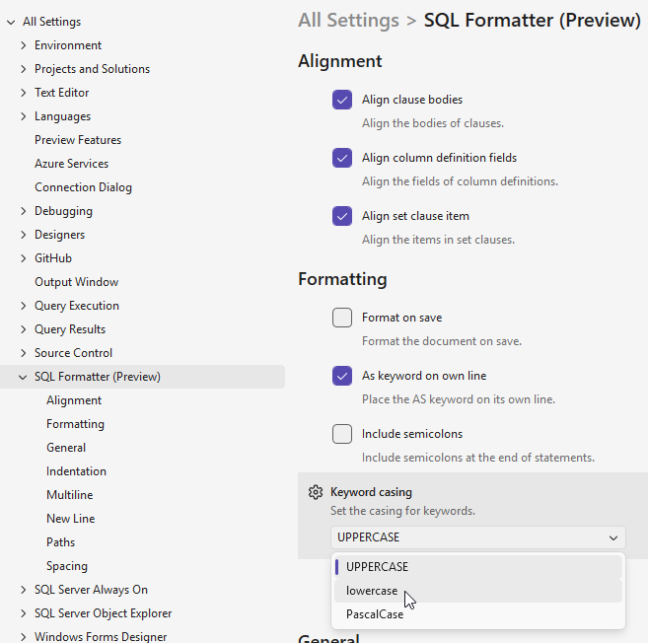Image resolution: width=648 pixels, height=643 pixels.
Task: Click the Query Execution tree label
Action: [77, 306]
